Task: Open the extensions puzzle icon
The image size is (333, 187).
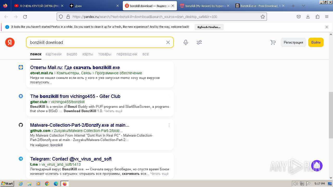Action: 317,17
